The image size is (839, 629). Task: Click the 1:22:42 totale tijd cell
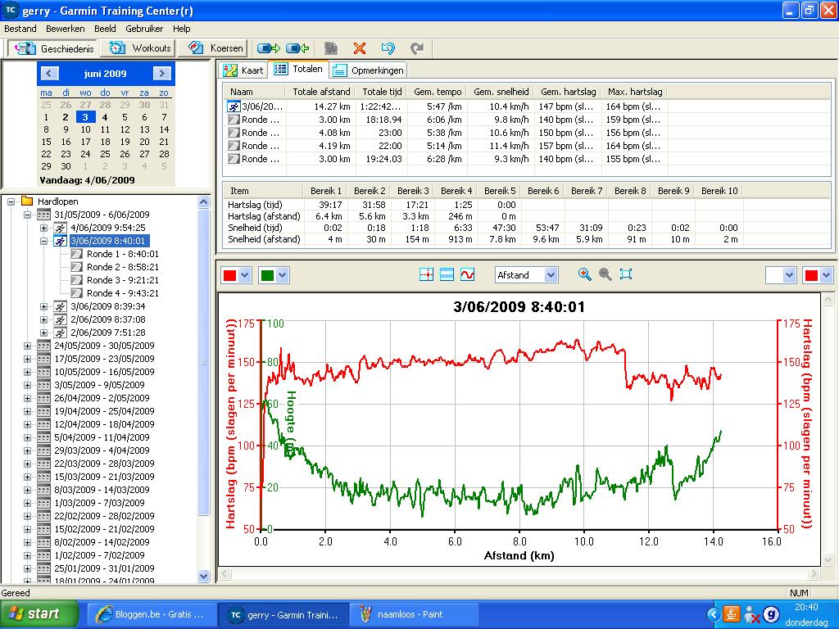coord(380,106)
